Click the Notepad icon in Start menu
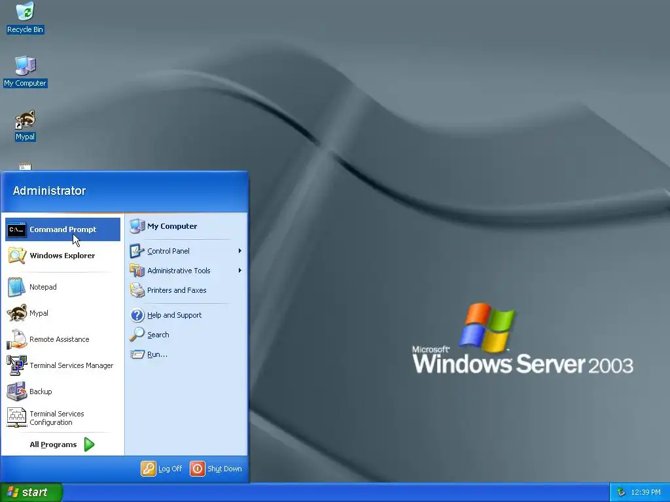This screenshot has width=670, height=502. [16, 287]
